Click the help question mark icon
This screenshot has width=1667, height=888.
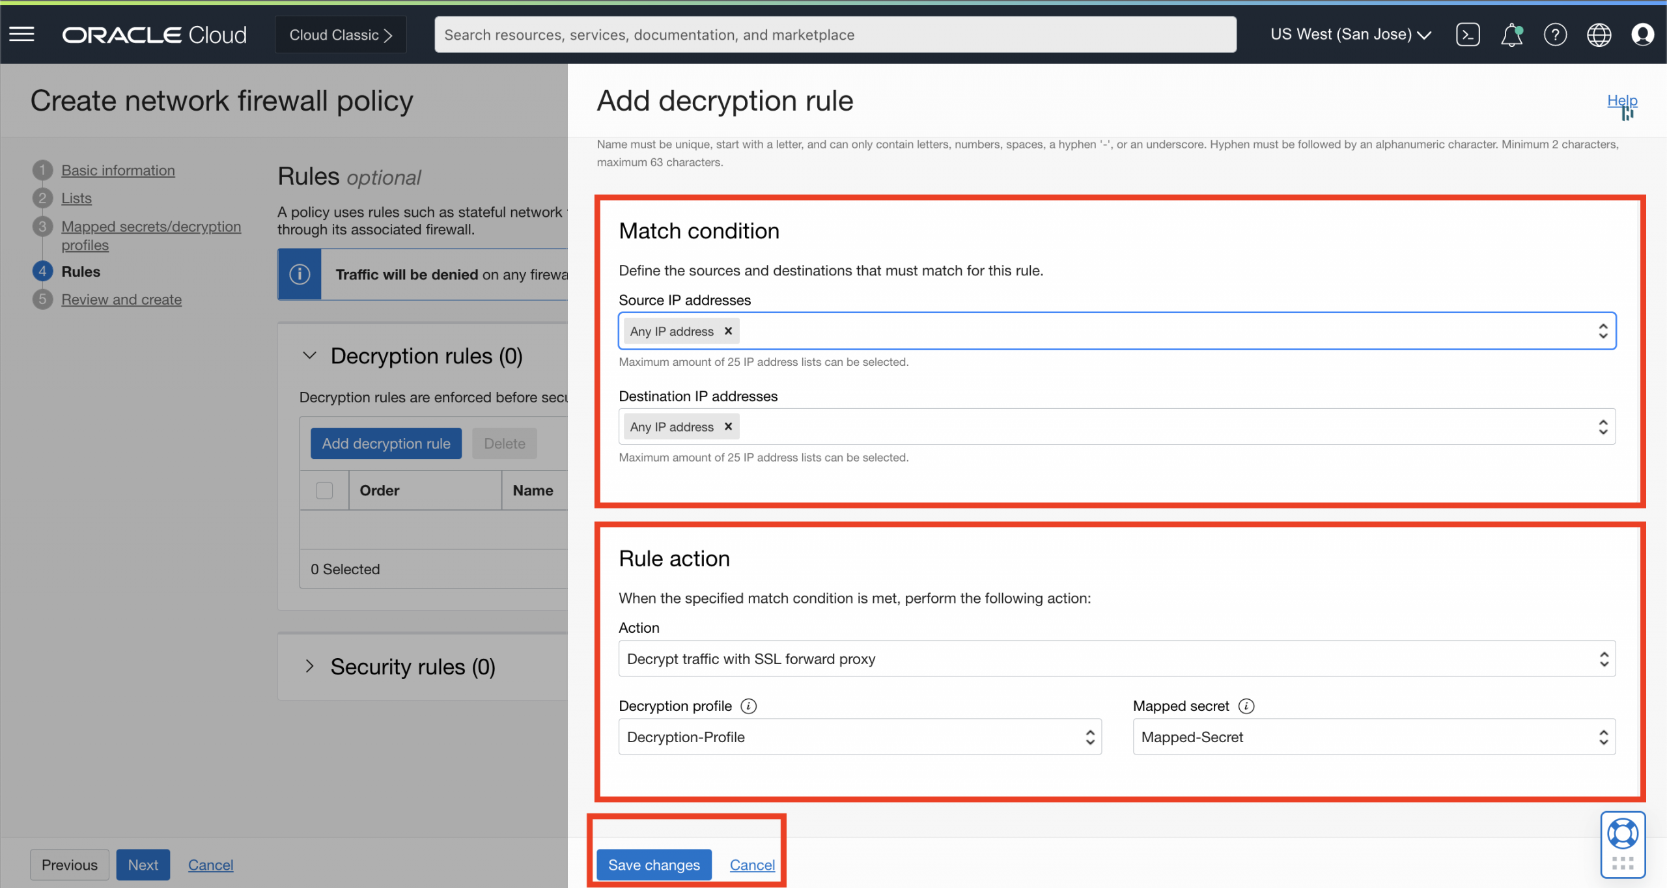coord(1555,35)
